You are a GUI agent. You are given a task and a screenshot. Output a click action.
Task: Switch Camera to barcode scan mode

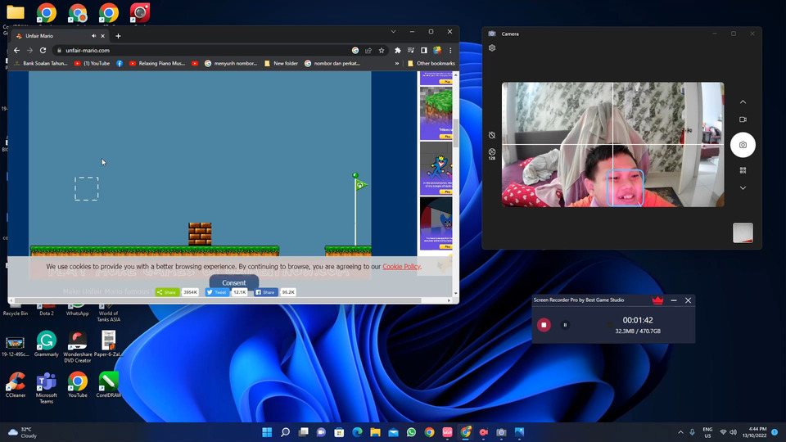(x=743, y=170)
